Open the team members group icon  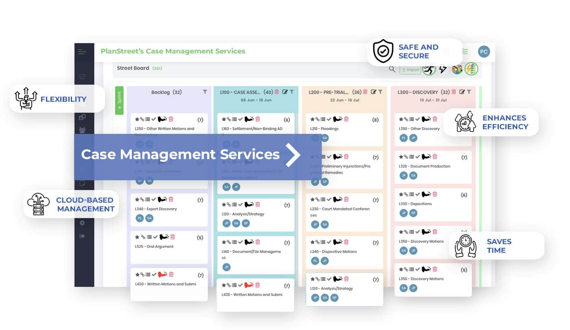[457, 69]
